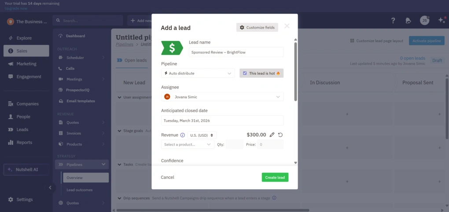
Task: Select Reports in the left navigation
Action: [x=24, y=143]
